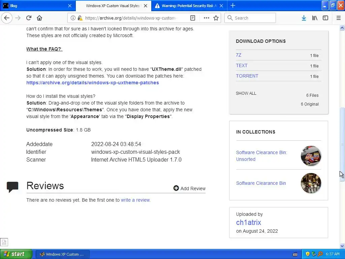Close the Windows XP Custom Visual Styles tab

pos(146,6)
